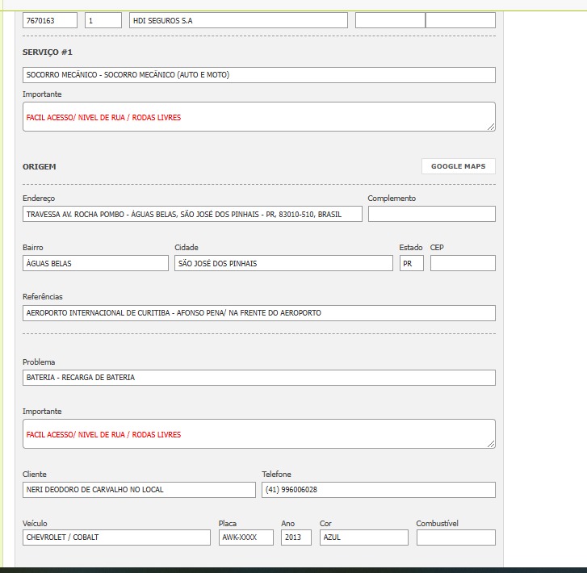587x573 pixels.
Task: Click the Bairro field with ÁGUAS BELAS
Action: [x=95, y=264]
